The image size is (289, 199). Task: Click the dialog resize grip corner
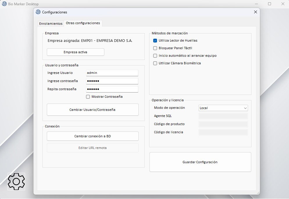[x=258, y=193]
